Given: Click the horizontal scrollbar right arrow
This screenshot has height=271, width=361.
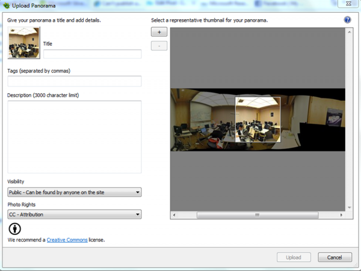Looking at the screenshot, I should click(x=341, y=215).
